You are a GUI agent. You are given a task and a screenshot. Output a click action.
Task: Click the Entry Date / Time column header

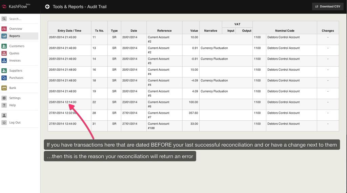tap(69, 31)
